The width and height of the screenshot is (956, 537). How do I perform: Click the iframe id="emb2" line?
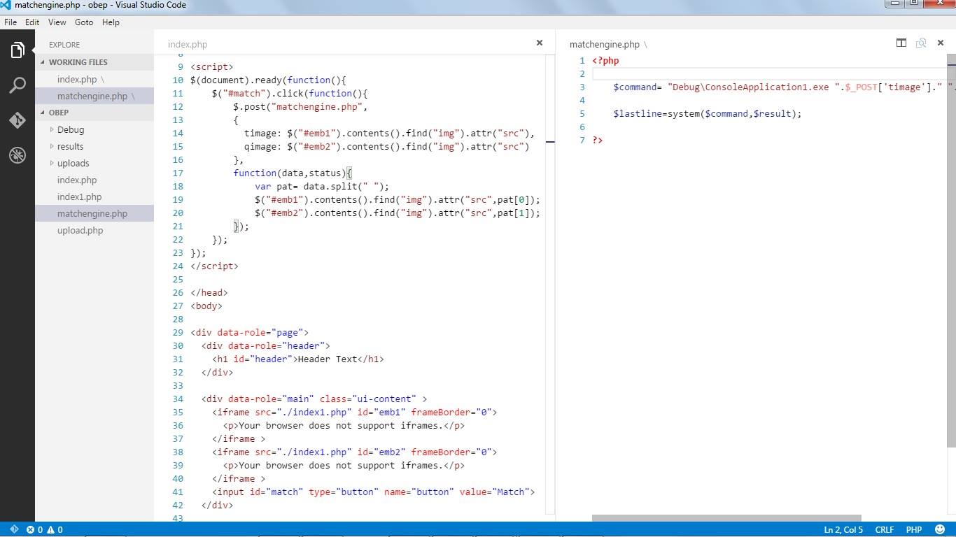tap(354, 452)
